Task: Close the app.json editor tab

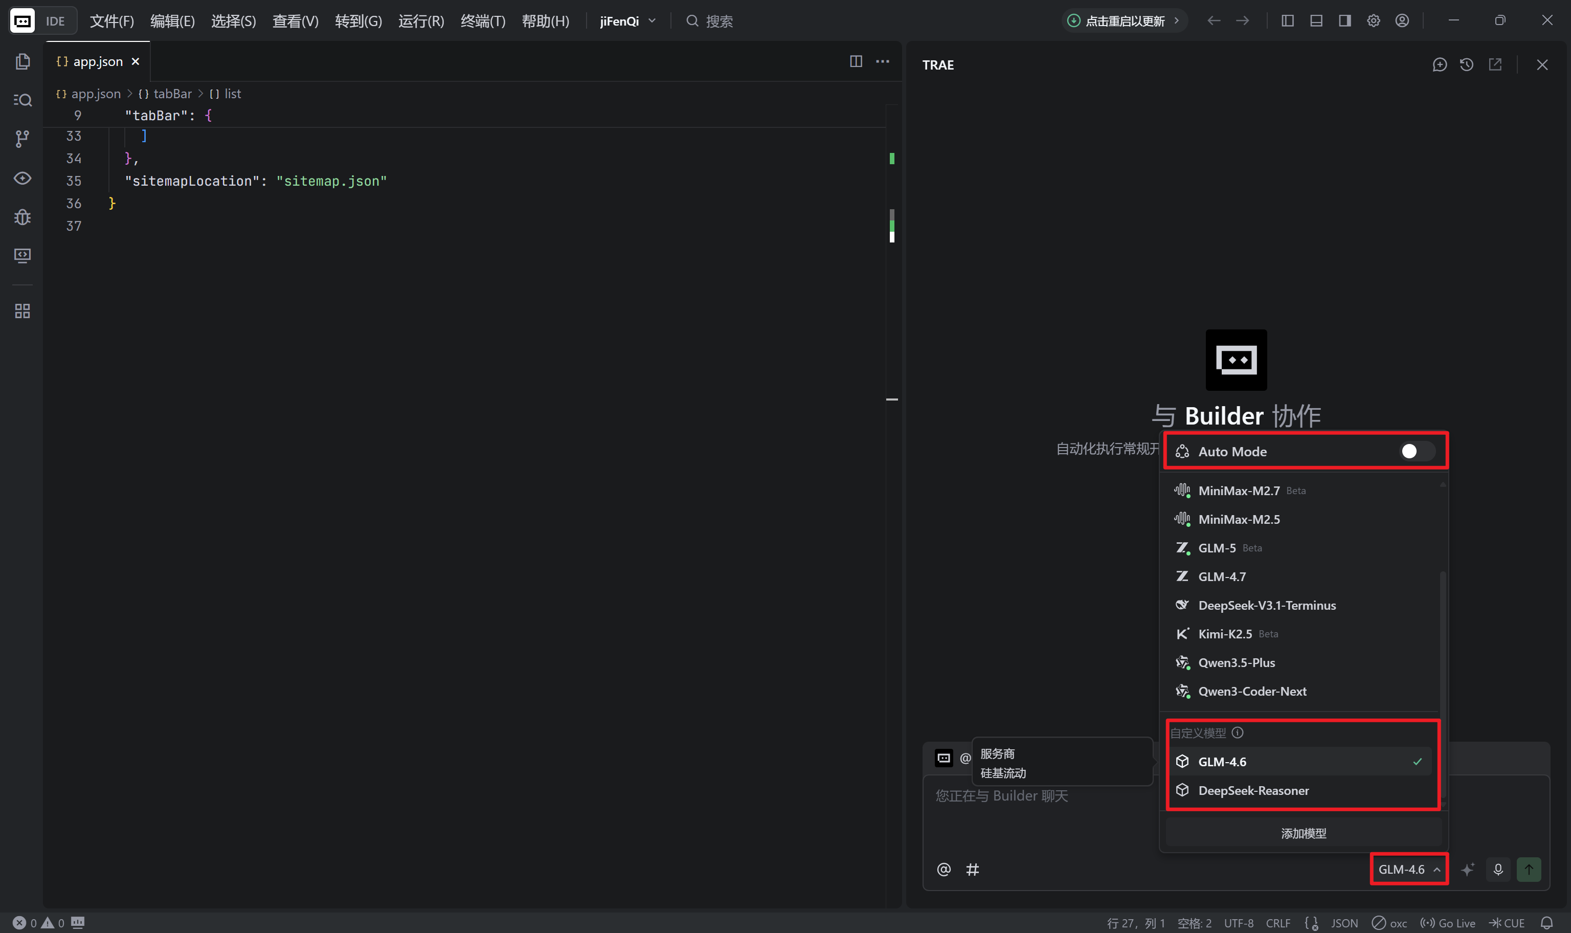Action: coord(136,61)
